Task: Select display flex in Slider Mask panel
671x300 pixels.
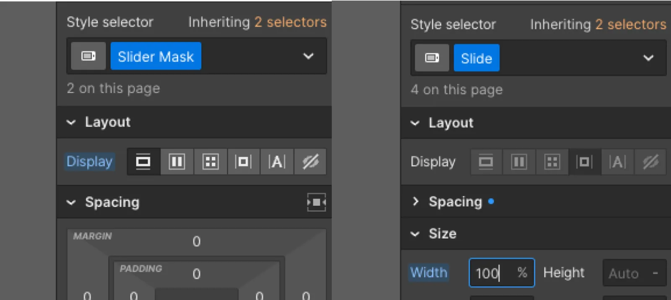Action: tap(177, 161)
